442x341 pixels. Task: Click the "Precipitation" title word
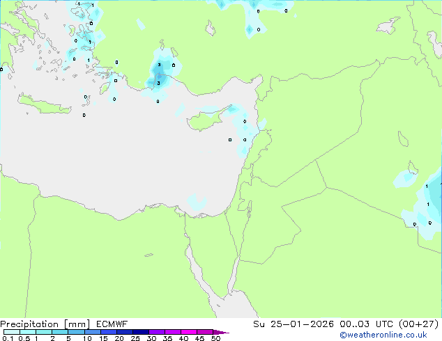pyautogui.click(x=29, y=324)
